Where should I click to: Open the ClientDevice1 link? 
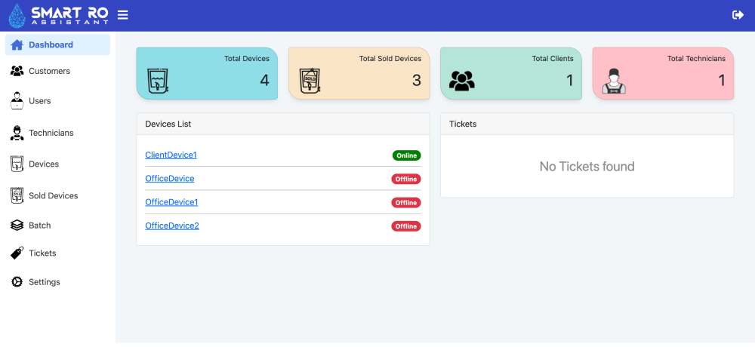171,155
